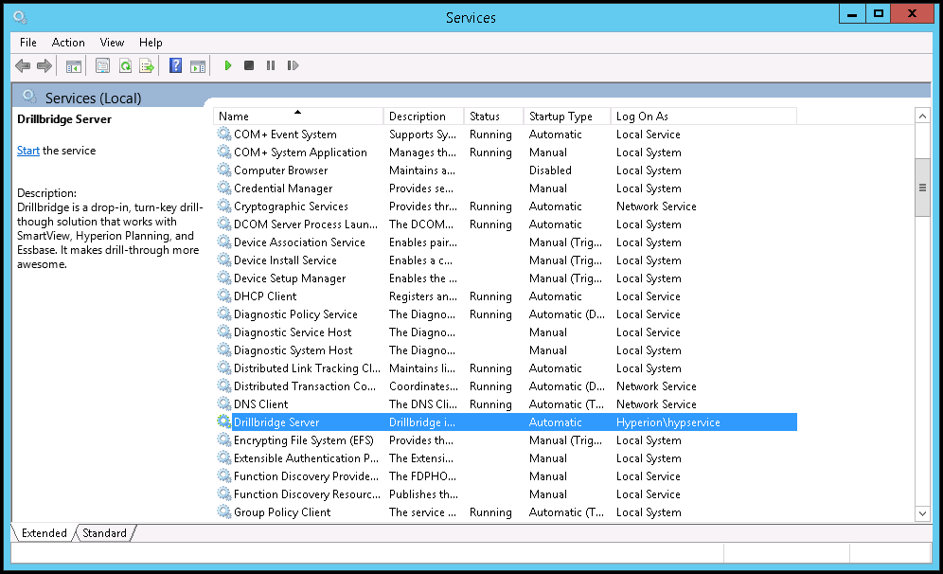
Task: Switch to the Standard tab
Action: pos(105,533)
